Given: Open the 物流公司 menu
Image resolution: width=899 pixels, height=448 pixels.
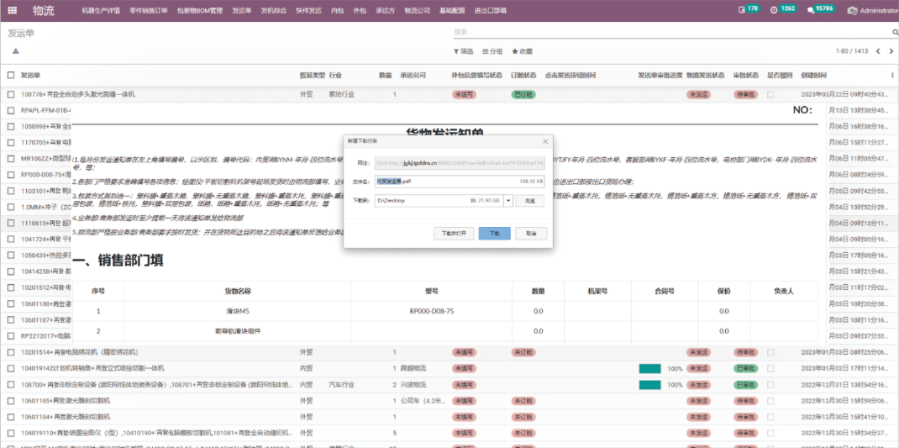Looking at the screenshot, I should pyautogui.click(x=417, y=11).
